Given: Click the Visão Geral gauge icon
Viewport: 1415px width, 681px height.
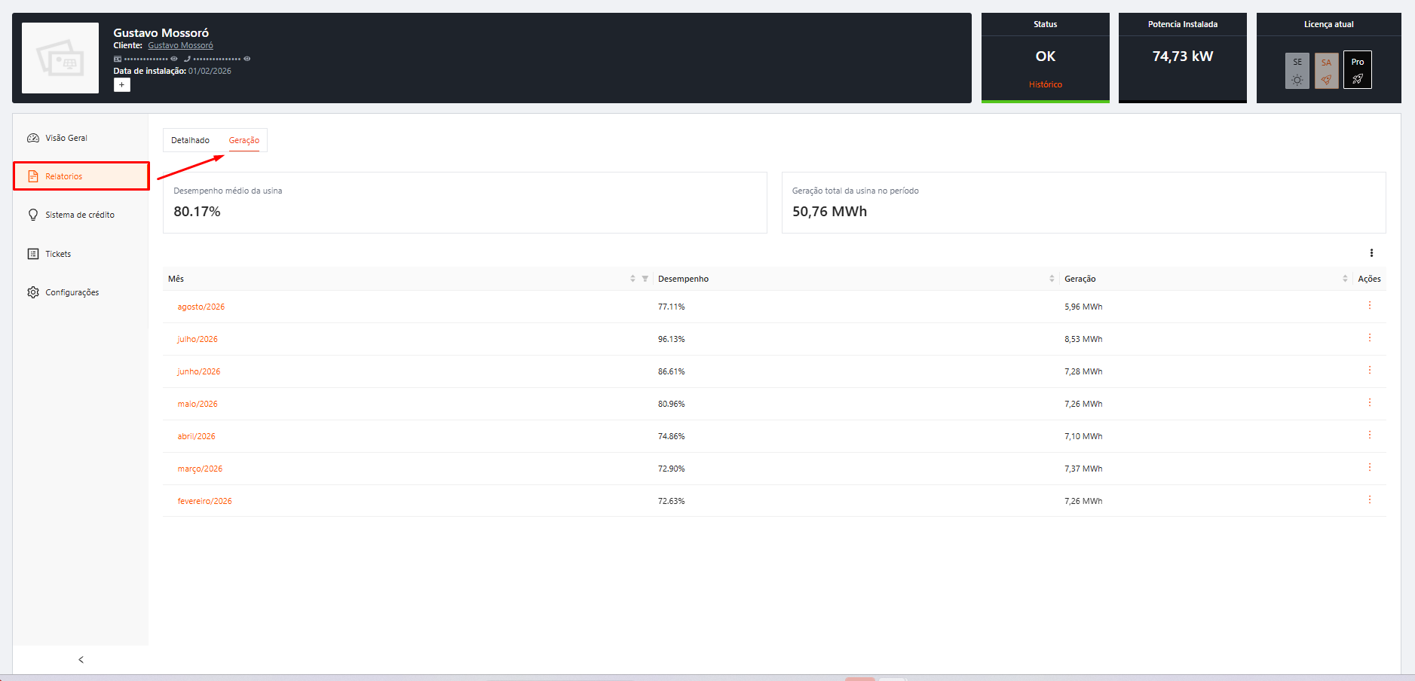Looking at the screenshot, I should coord(33,138).
